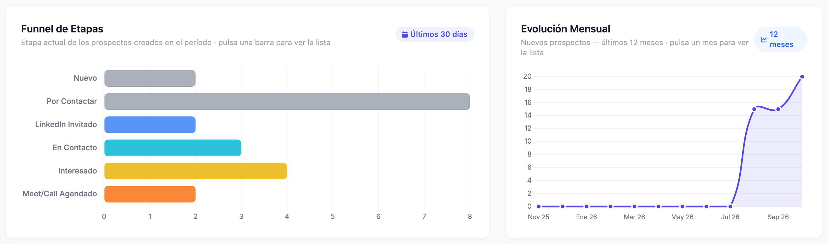Click the Sep 26 axis label
The image size is (828, 244).
[x=778, y=217]
